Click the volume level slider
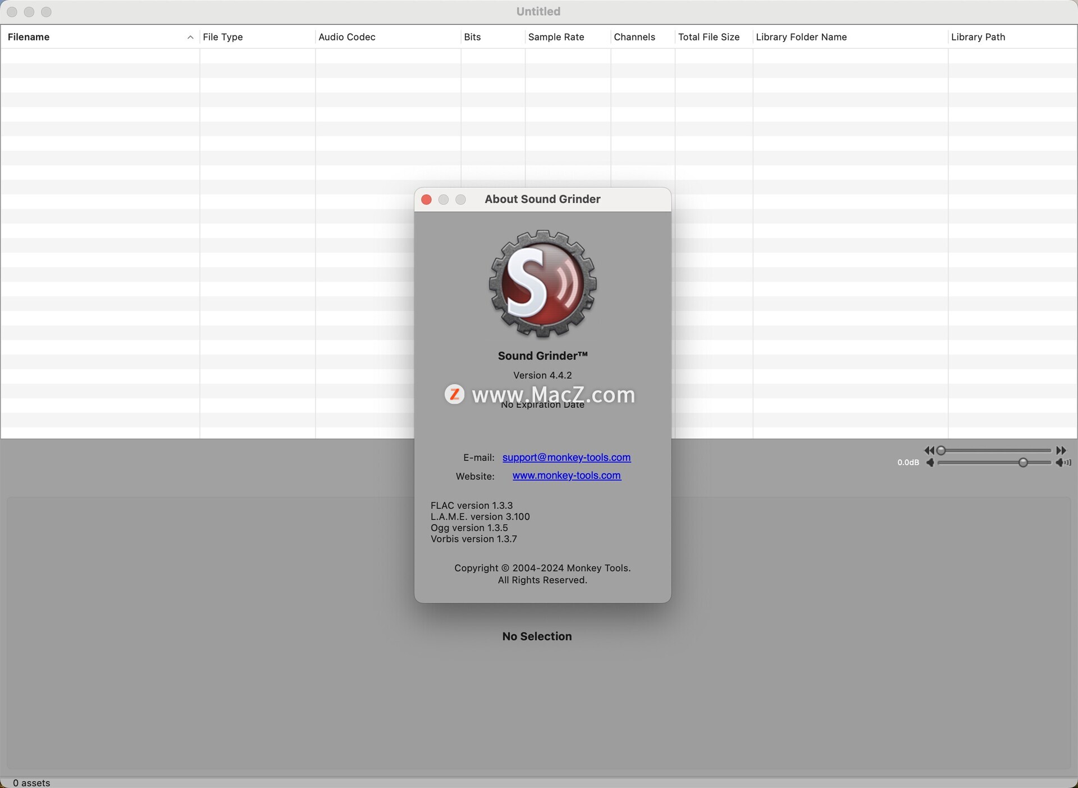Screen dimensions: 1078x788 point(994,463)
